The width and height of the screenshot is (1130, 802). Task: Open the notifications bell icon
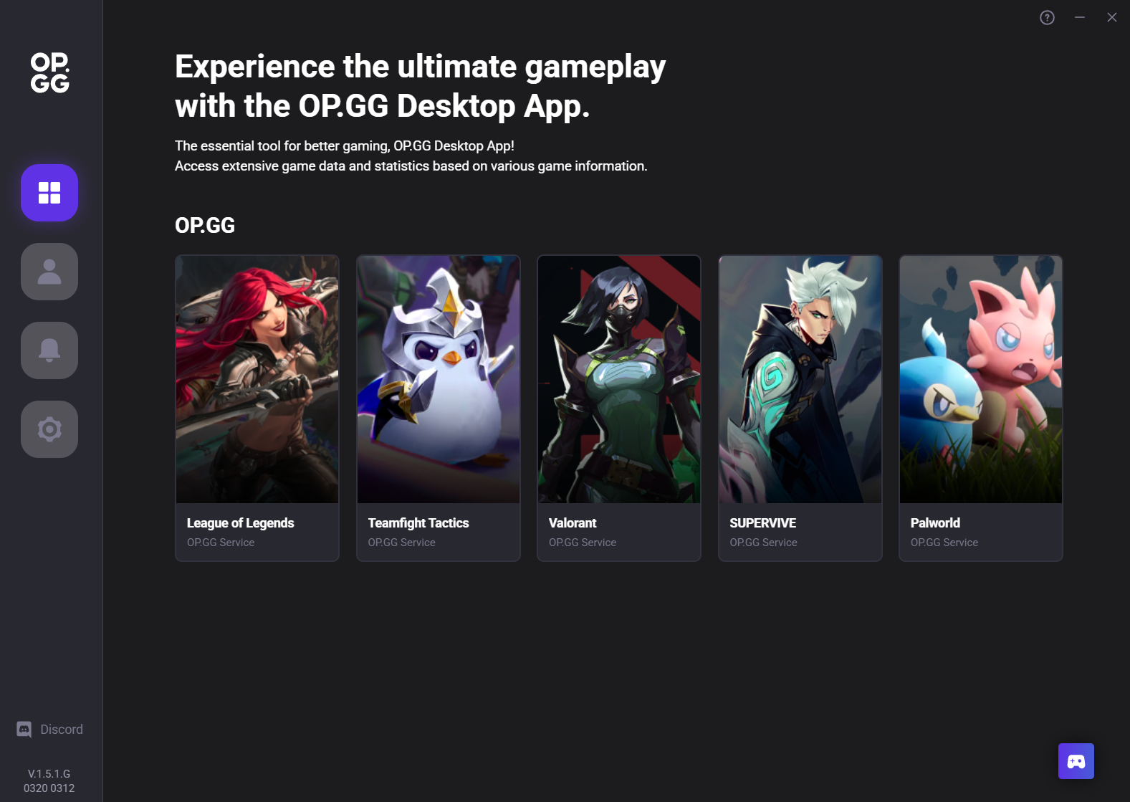tap(49, 350)
